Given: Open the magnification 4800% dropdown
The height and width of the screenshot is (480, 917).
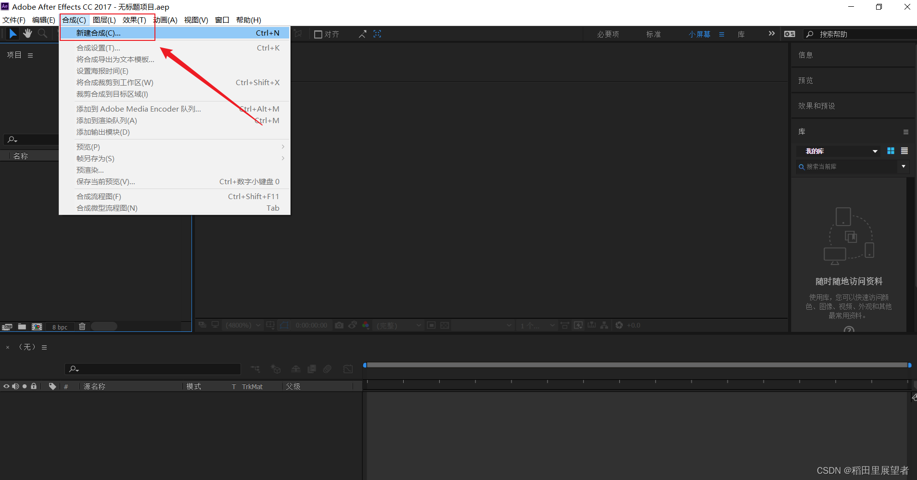Looking at the screenshot, I should pyautogui.click(x=243, y=325).
